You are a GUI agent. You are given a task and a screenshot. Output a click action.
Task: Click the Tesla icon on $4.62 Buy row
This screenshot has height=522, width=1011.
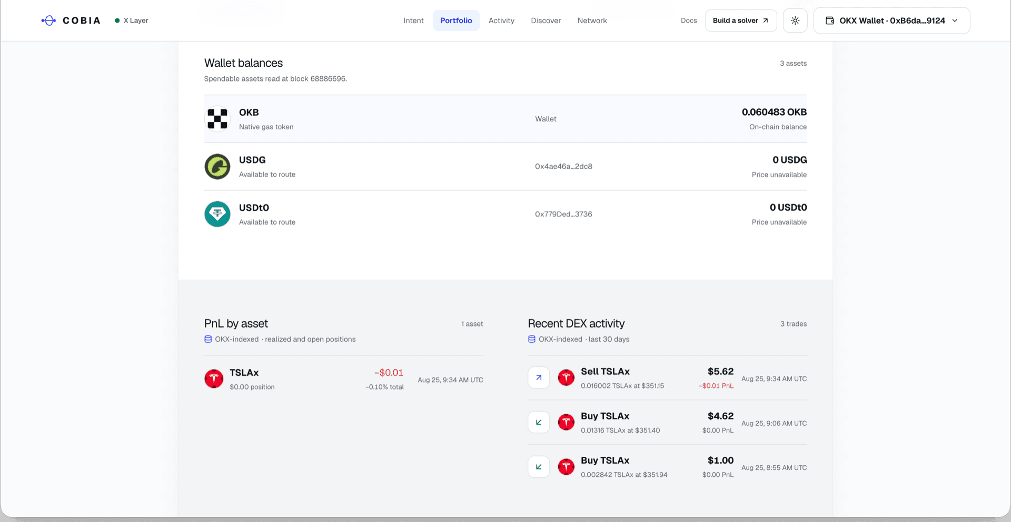click(x=566, y=422)
